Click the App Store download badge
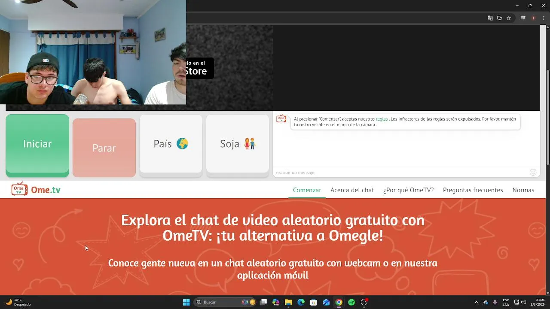 coord(200,68)
